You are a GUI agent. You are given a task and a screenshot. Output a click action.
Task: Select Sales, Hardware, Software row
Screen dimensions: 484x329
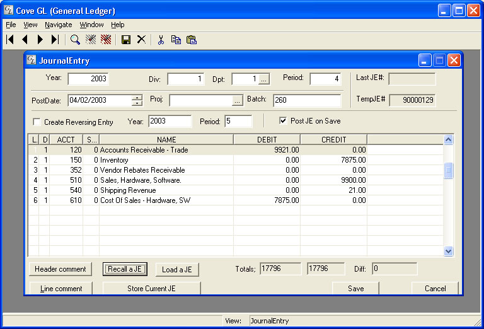click(236, 180)
